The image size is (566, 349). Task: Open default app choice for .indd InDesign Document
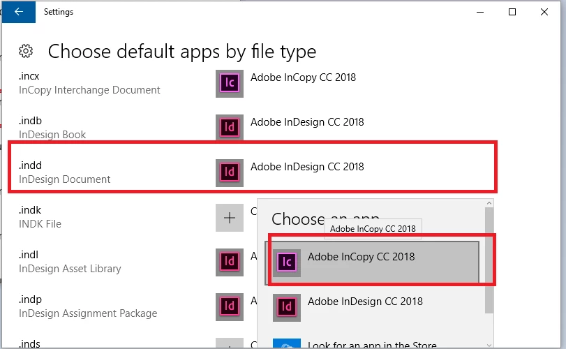click(290, 173)
